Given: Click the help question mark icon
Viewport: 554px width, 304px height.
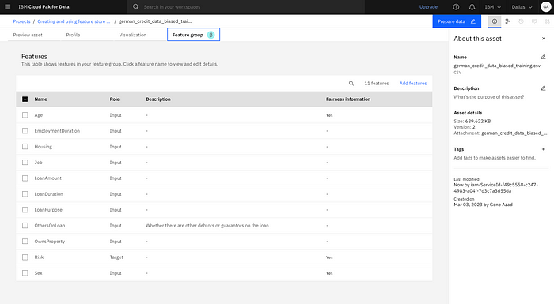Looking at the screenshot, I should point(456,7).
